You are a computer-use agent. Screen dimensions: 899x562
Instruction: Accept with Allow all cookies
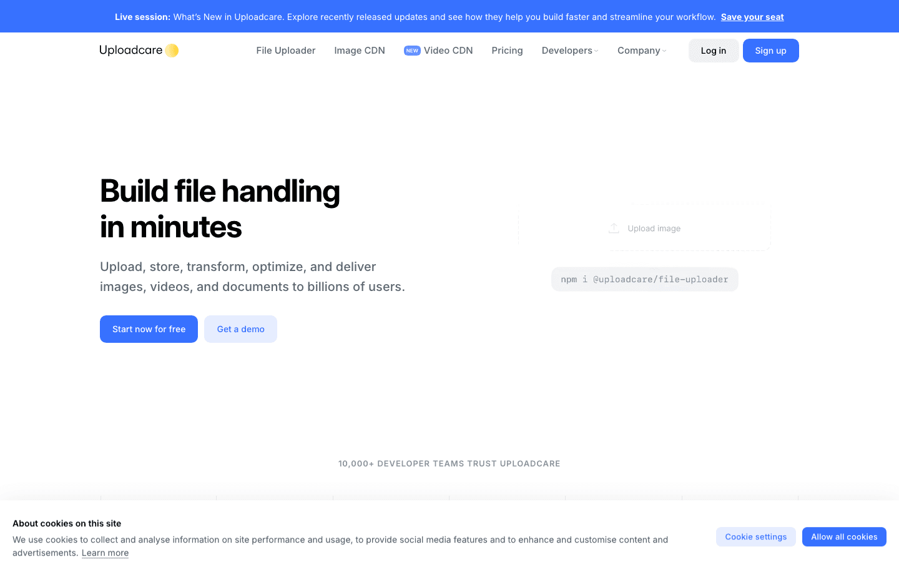coord(844,537)
